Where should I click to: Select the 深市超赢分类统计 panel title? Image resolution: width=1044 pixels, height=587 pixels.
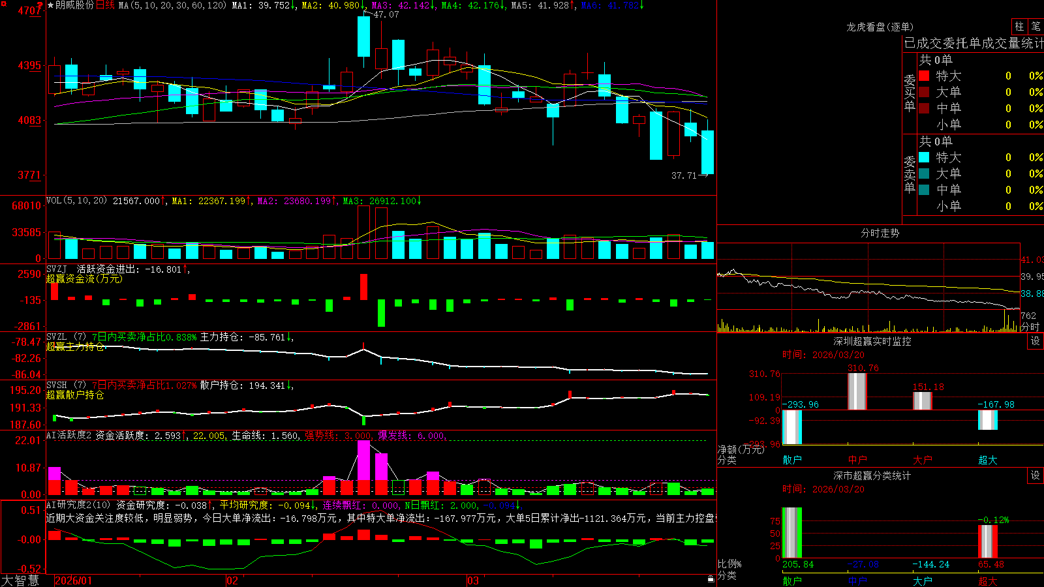pos(872,475)
